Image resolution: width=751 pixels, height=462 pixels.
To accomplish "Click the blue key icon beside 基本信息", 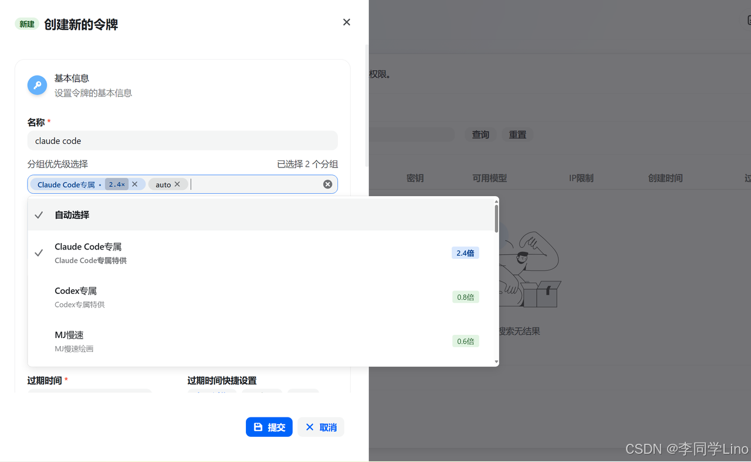I will coord(37,85).
